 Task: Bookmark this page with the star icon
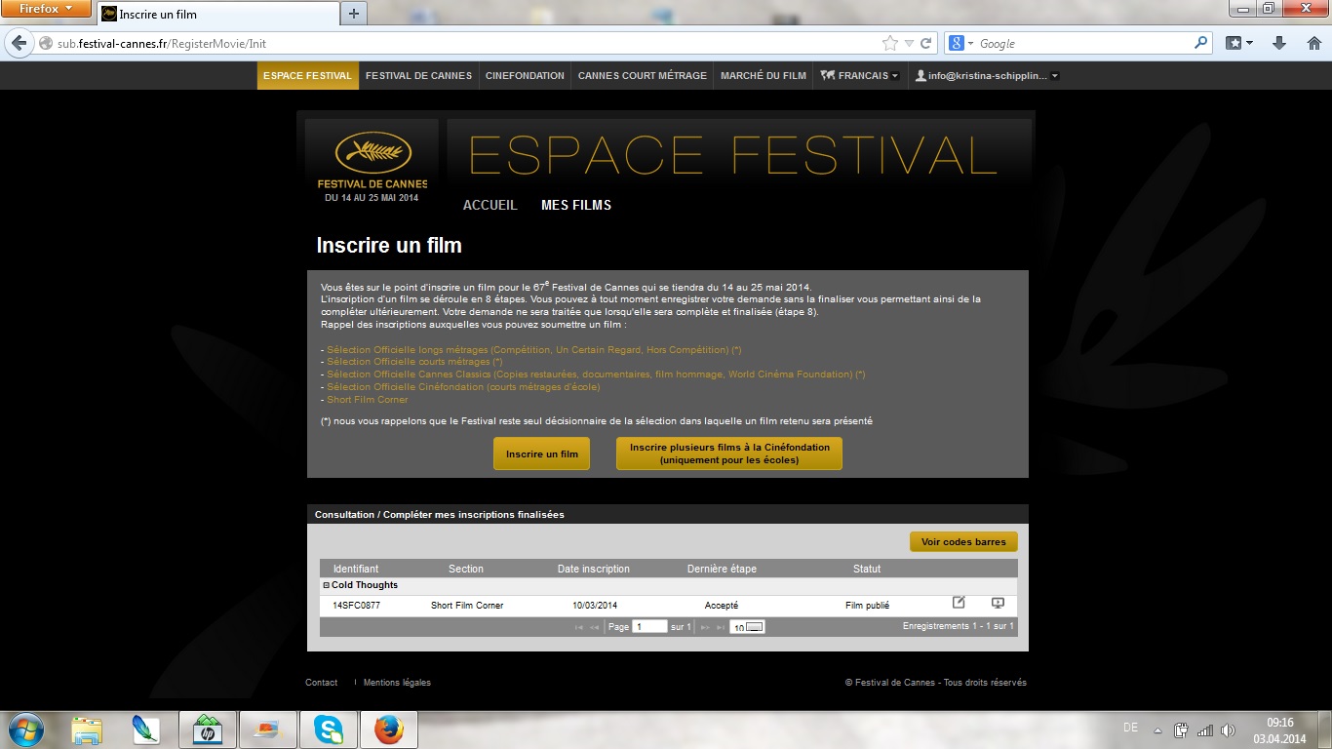click(889, 43)
